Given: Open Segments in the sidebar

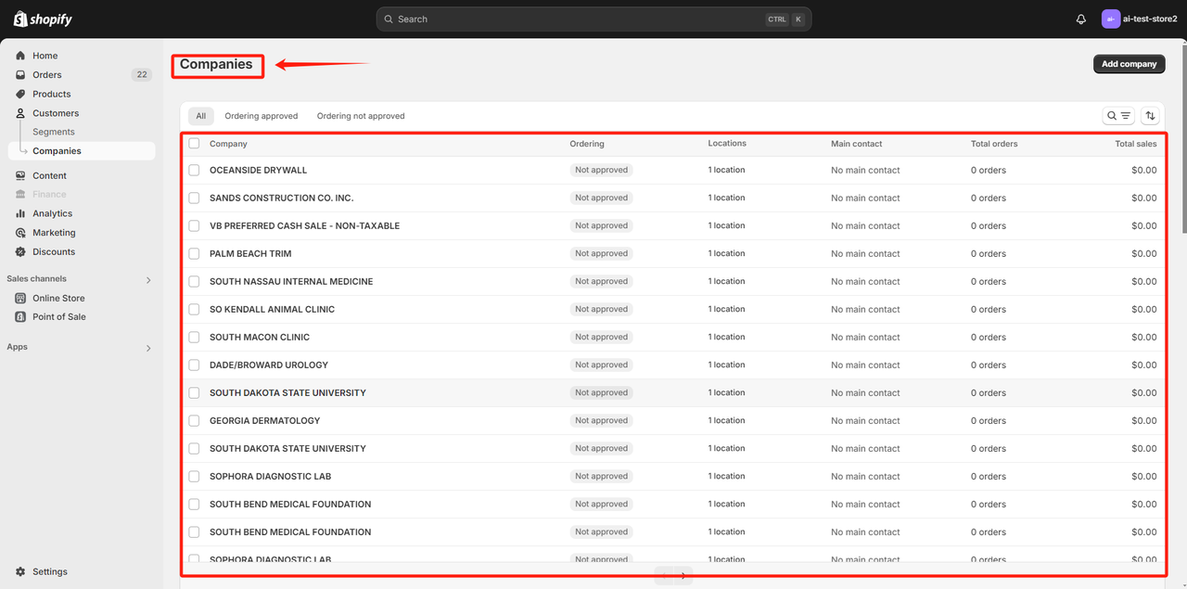Looking at the screenshot, I should pyautogui.click(x=54, y=132).
